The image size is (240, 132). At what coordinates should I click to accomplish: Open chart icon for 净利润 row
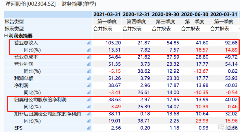coord(88,86)
